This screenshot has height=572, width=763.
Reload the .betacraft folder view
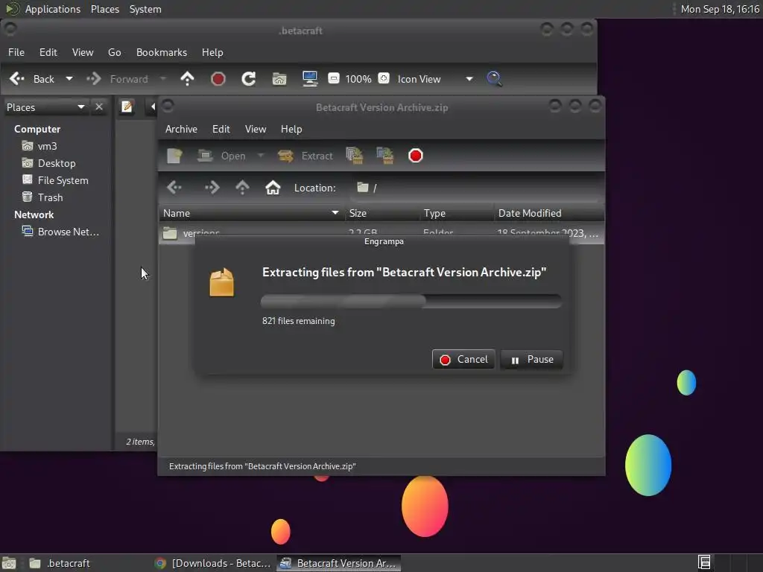tap(249, 79)
